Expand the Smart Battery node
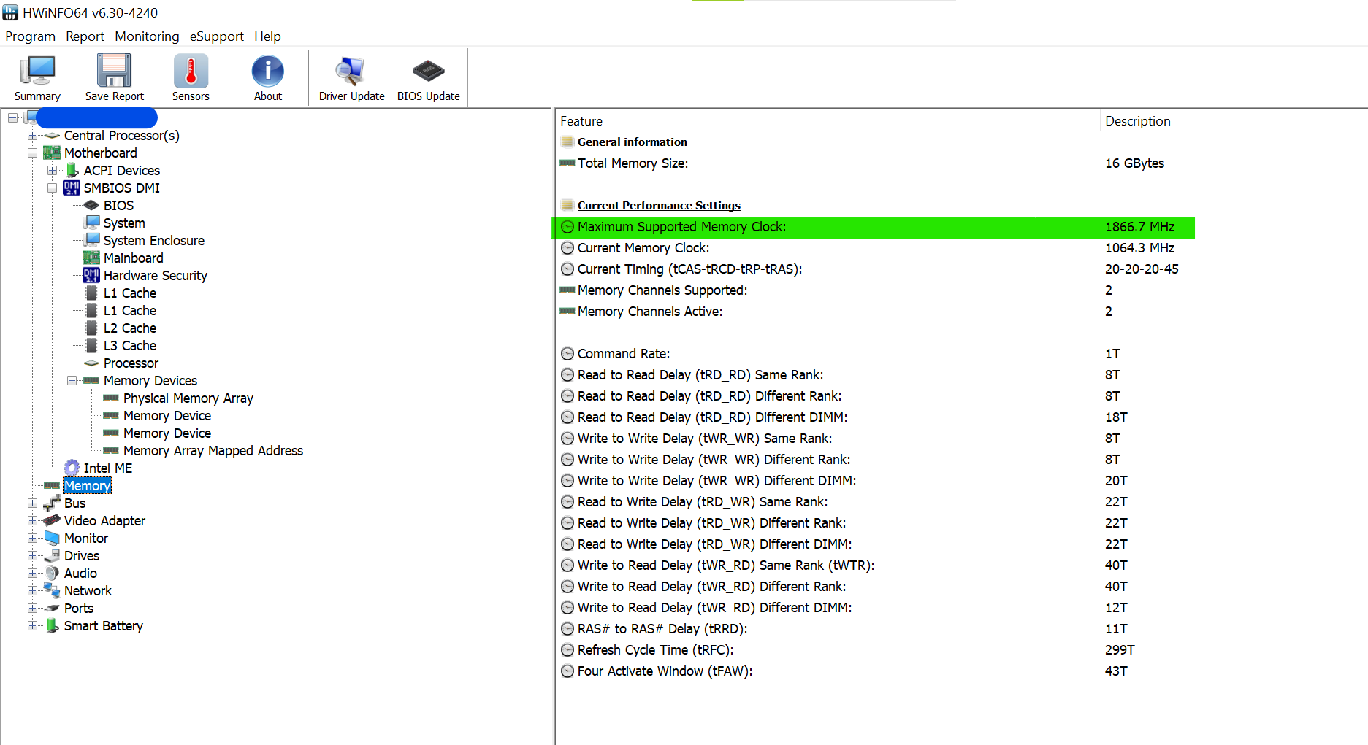1368x745 pixels. (32, 625)
